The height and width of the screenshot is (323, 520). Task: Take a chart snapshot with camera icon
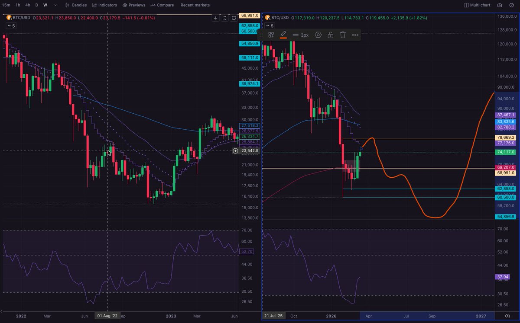point(500,5)
